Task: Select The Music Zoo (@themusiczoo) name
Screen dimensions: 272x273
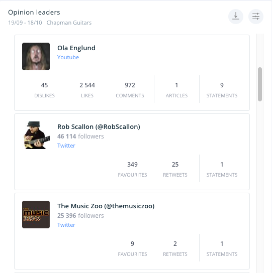Action: [106, 206]
